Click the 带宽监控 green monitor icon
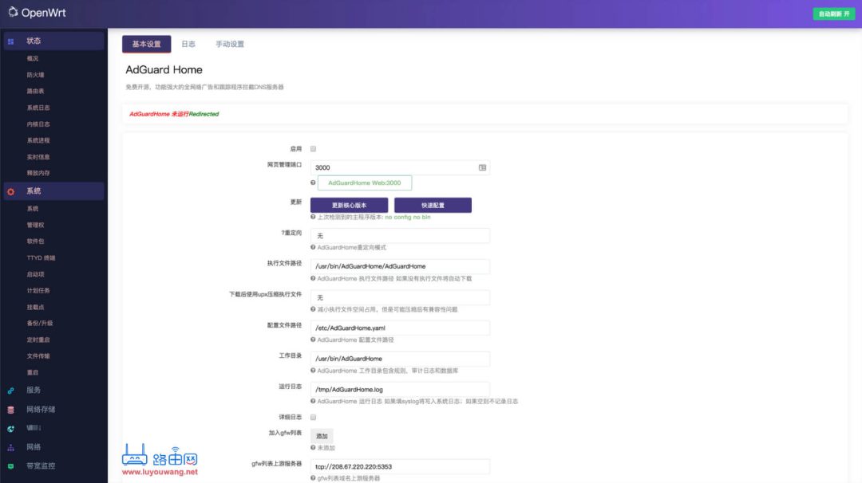 point(10,466)
